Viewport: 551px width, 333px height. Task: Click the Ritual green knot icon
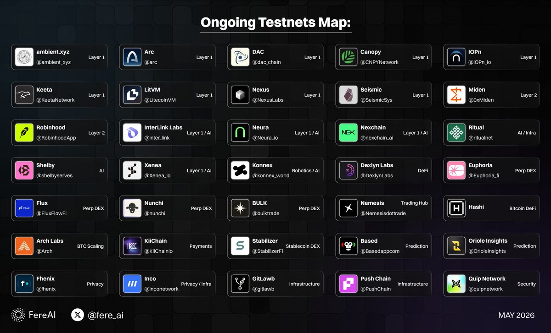(x=456, y=132)
